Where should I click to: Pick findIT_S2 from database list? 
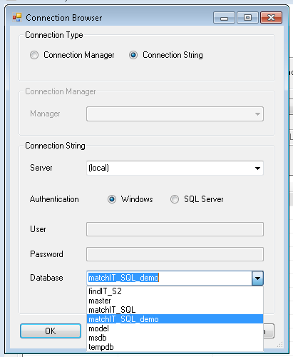tap(175, 291)
